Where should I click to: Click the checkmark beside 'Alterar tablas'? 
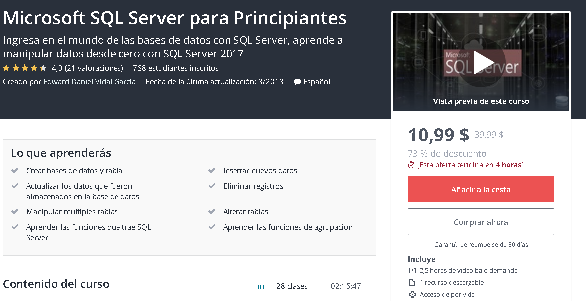(x=211, y=211)
